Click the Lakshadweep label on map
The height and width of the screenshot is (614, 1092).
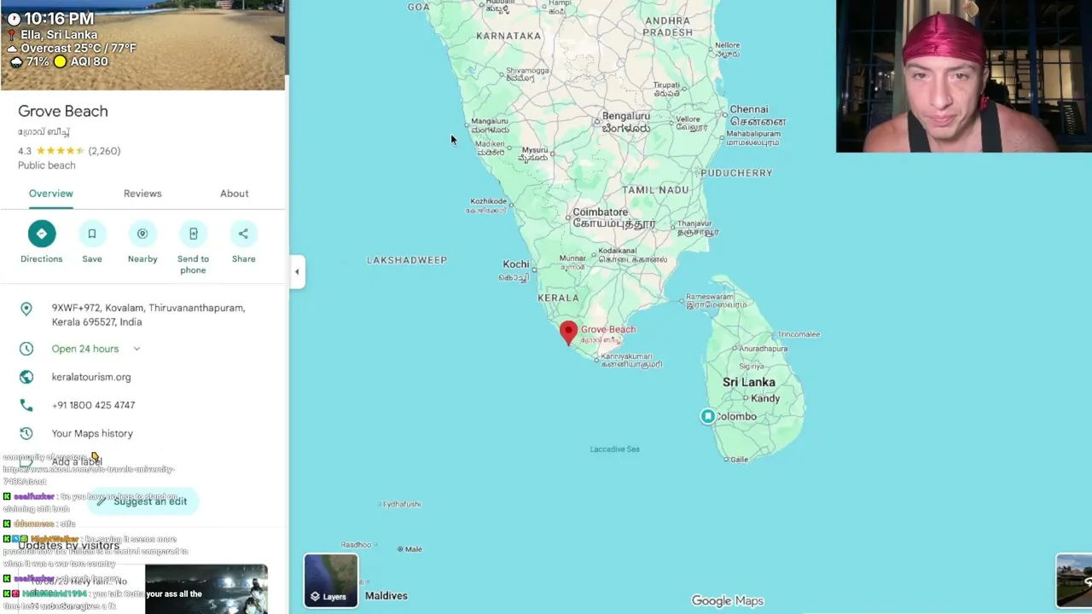tap(407, 260)
